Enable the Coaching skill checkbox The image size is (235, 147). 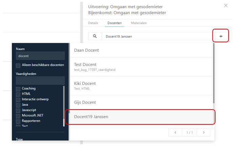pos(18,89)
